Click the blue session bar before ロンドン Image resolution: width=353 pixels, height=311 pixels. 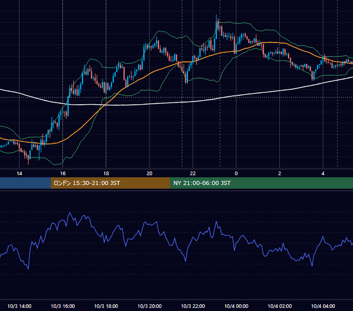point(25,183)
